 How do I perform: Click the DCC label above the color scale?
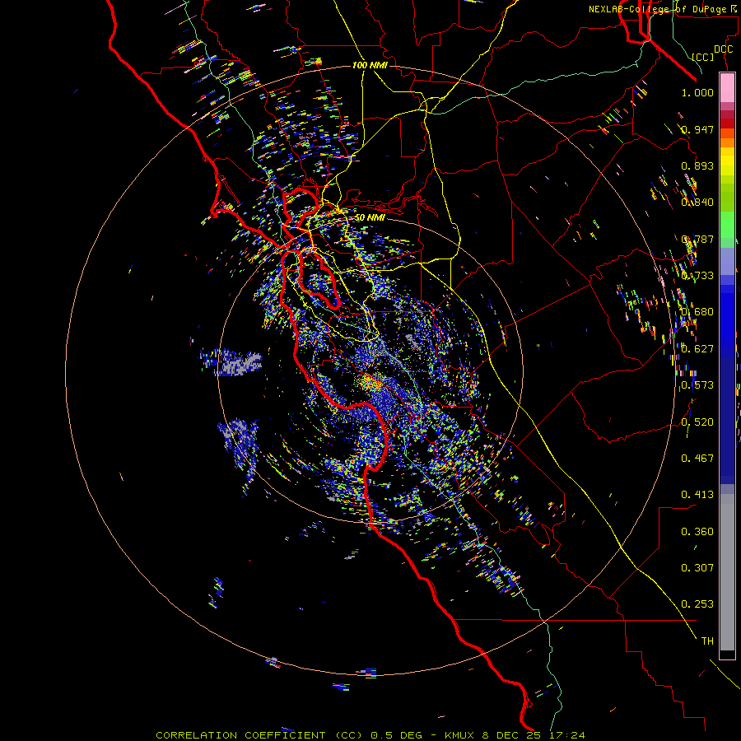[723, 49]
